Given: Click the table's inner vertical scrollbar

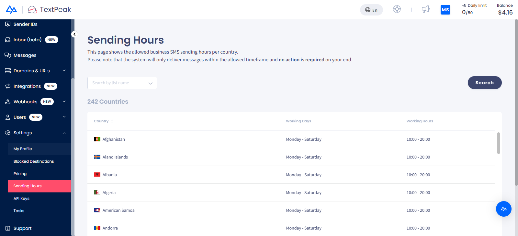Looking at the screenshot, I should coord(499,143).
